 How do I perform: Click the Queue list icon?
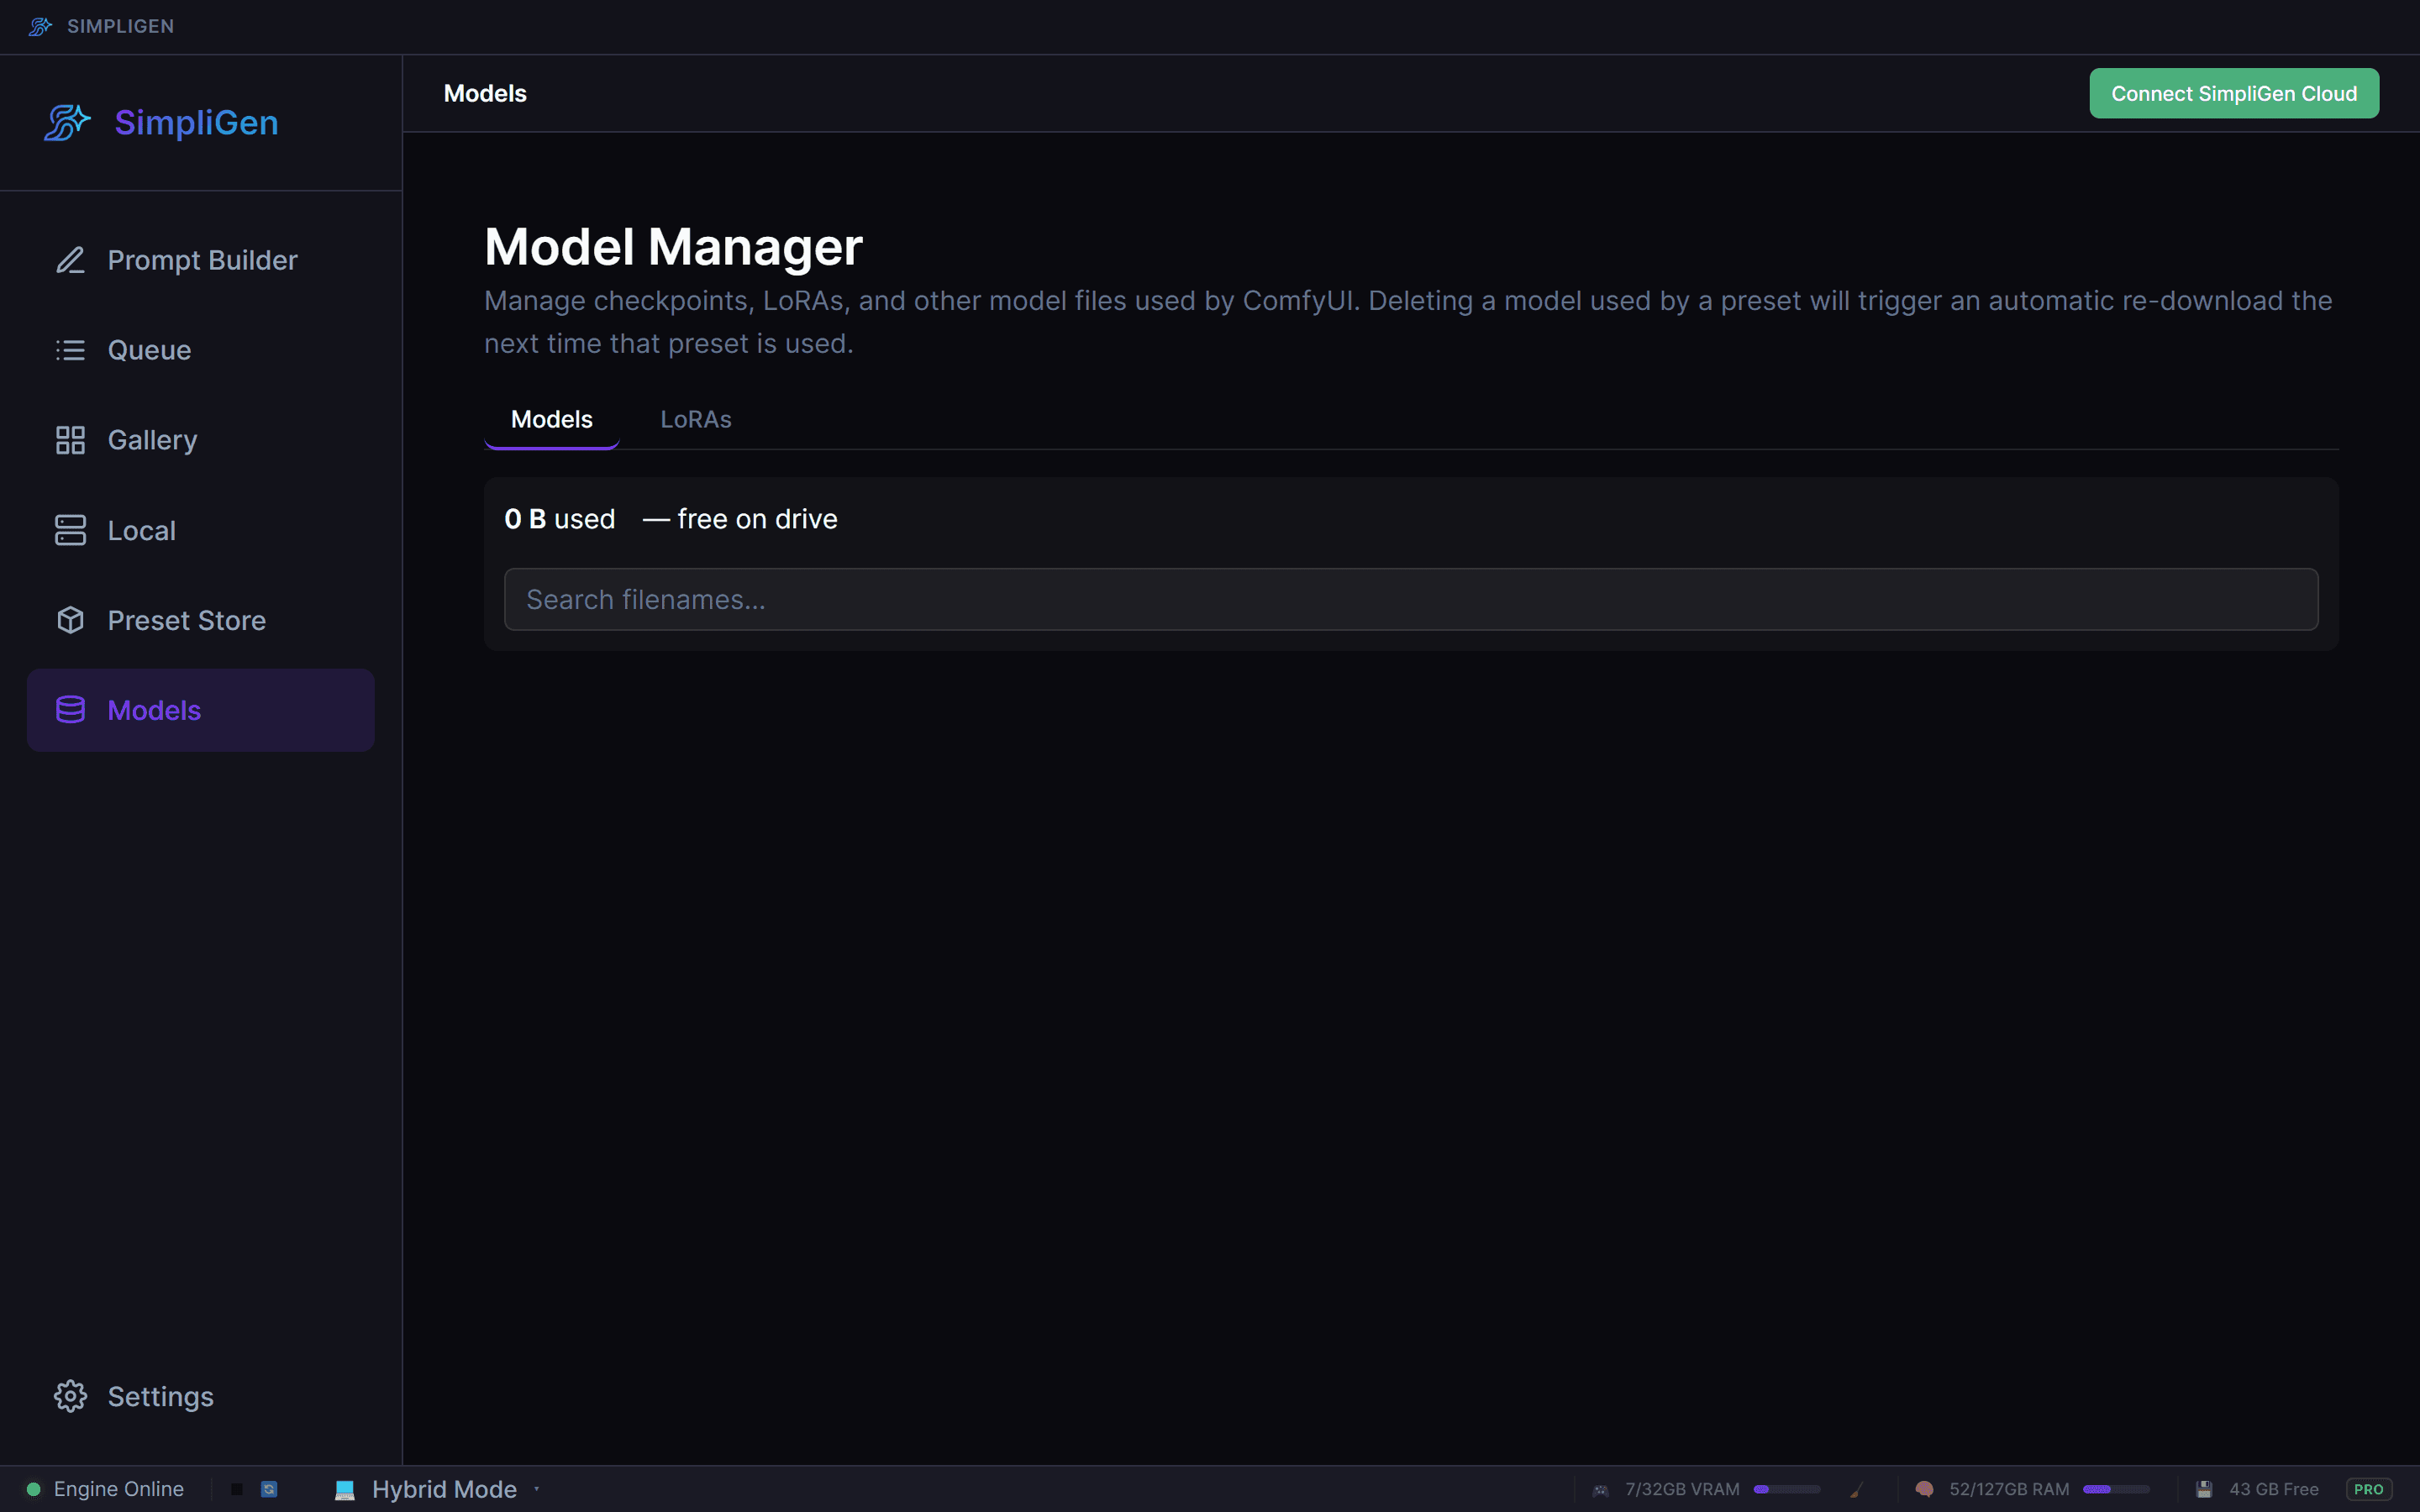[70, 350]
